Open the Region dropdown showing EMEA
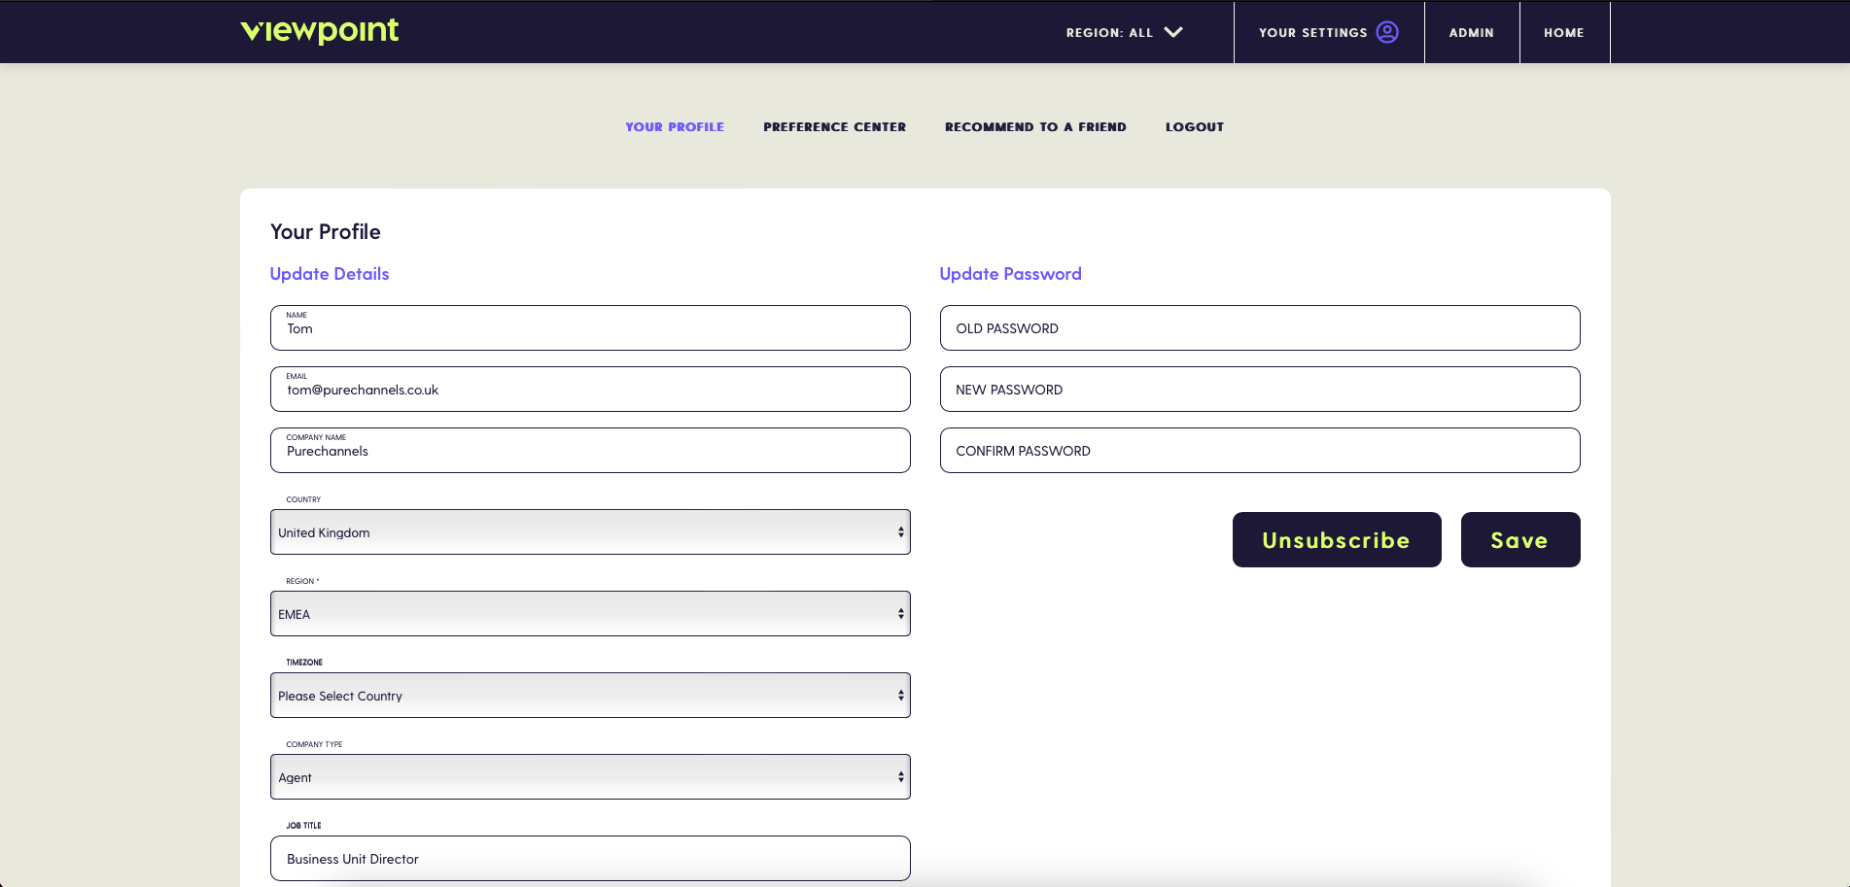 click(590, 614)
